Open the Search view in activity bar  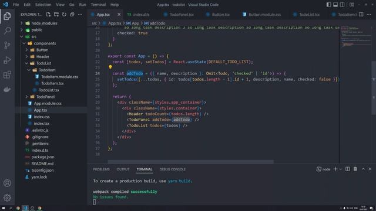(7, 30)
